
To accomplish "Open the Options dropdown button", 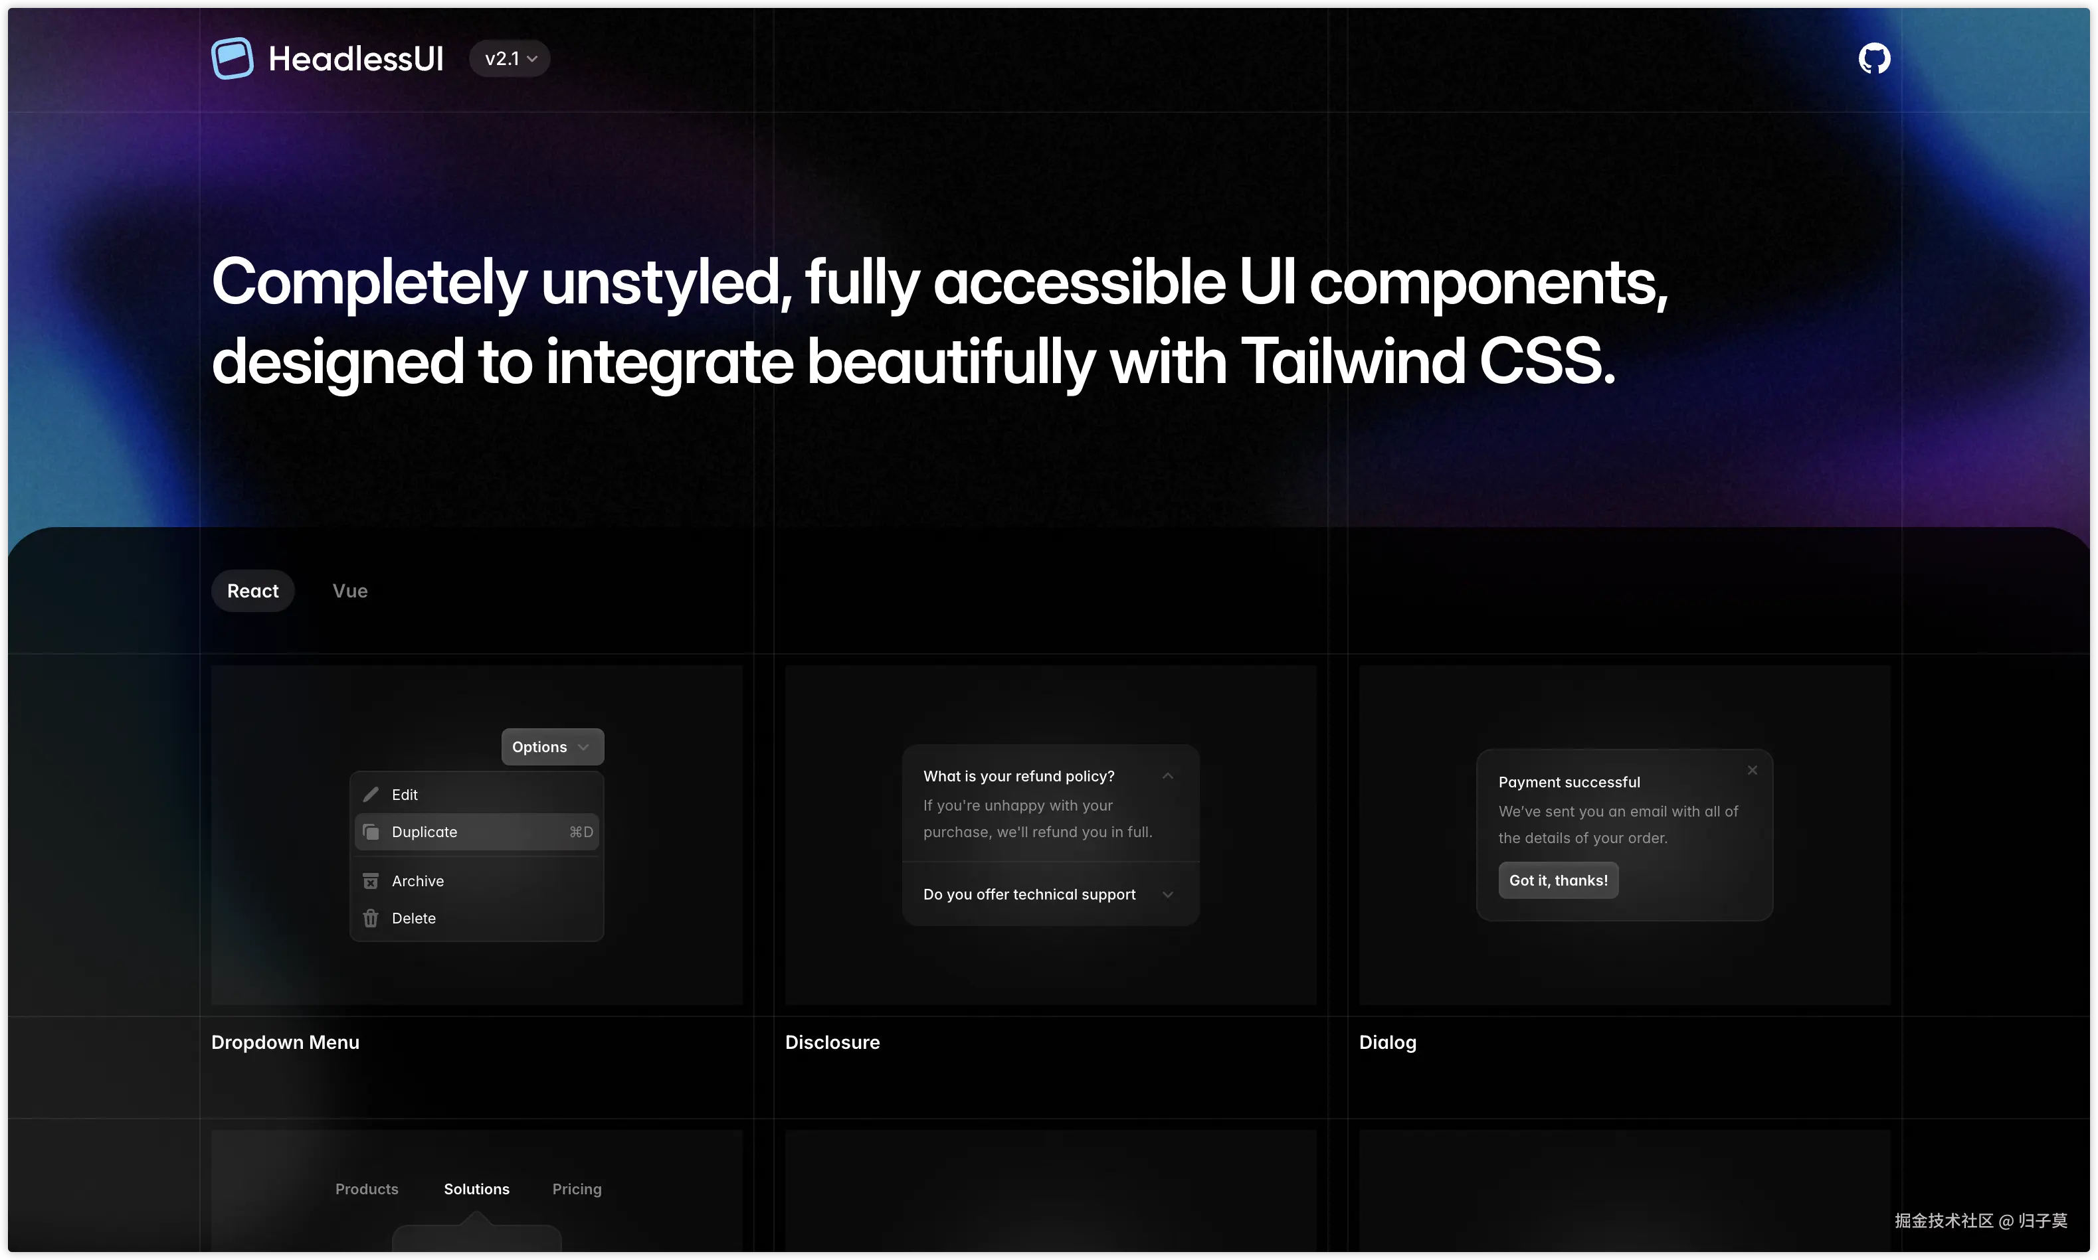I will tap(551, 746).
